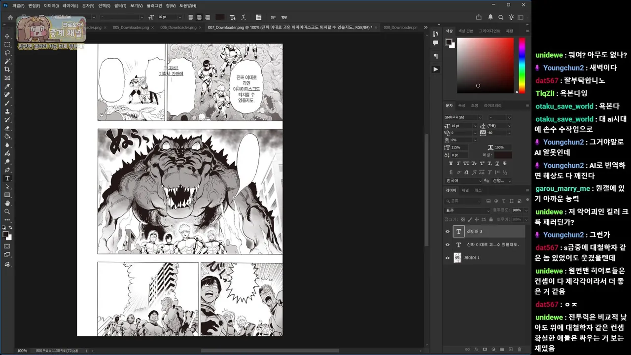
Task: Pick color in the color picker field
Action: 485,66
